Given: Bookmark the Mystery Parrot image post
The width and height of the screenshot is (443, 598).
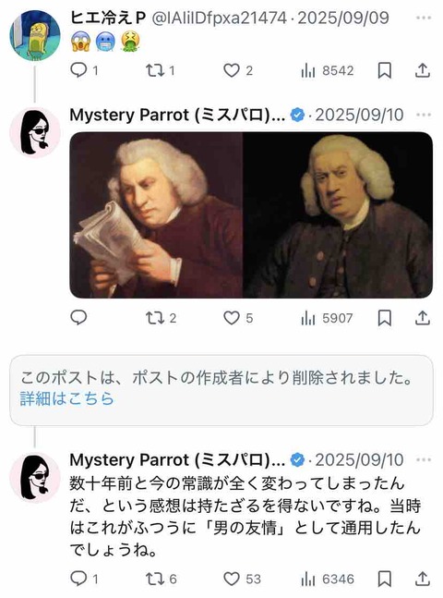Looking at the screenshot, I should point(384,318).
